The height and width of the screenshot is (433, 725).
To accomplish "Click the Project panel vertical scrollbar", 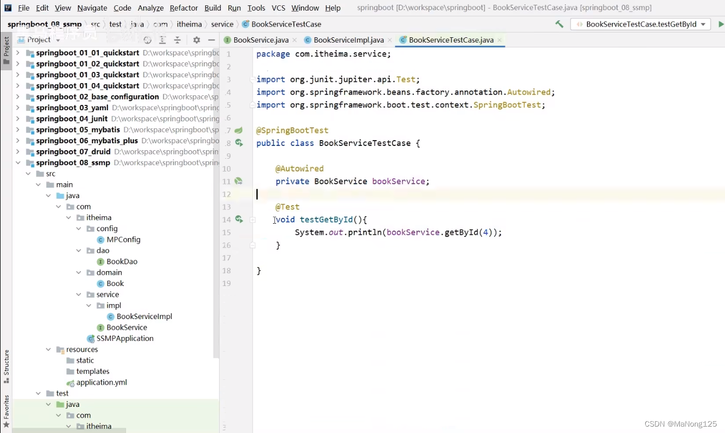I will tap(216, 202).
